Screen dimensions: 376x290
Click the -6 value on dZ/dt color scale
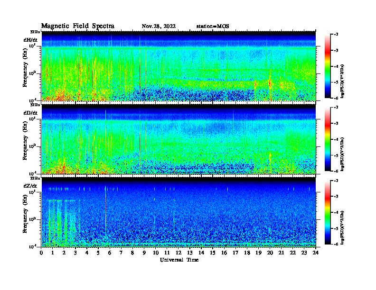[x=337, y=244]
